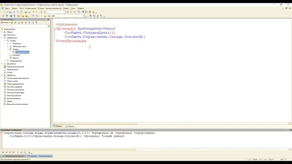Select the Перечисления tree item
The width and height of the screenshot is (292, 164).
click(x=12, y=70)
